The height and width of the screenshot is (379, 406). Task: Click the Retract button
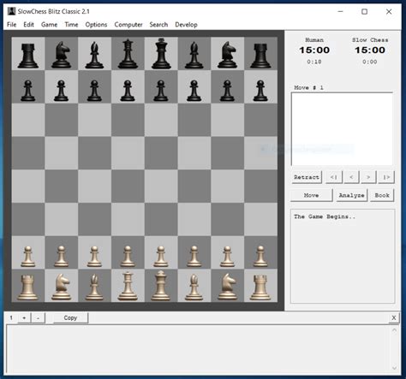[307, 177]
